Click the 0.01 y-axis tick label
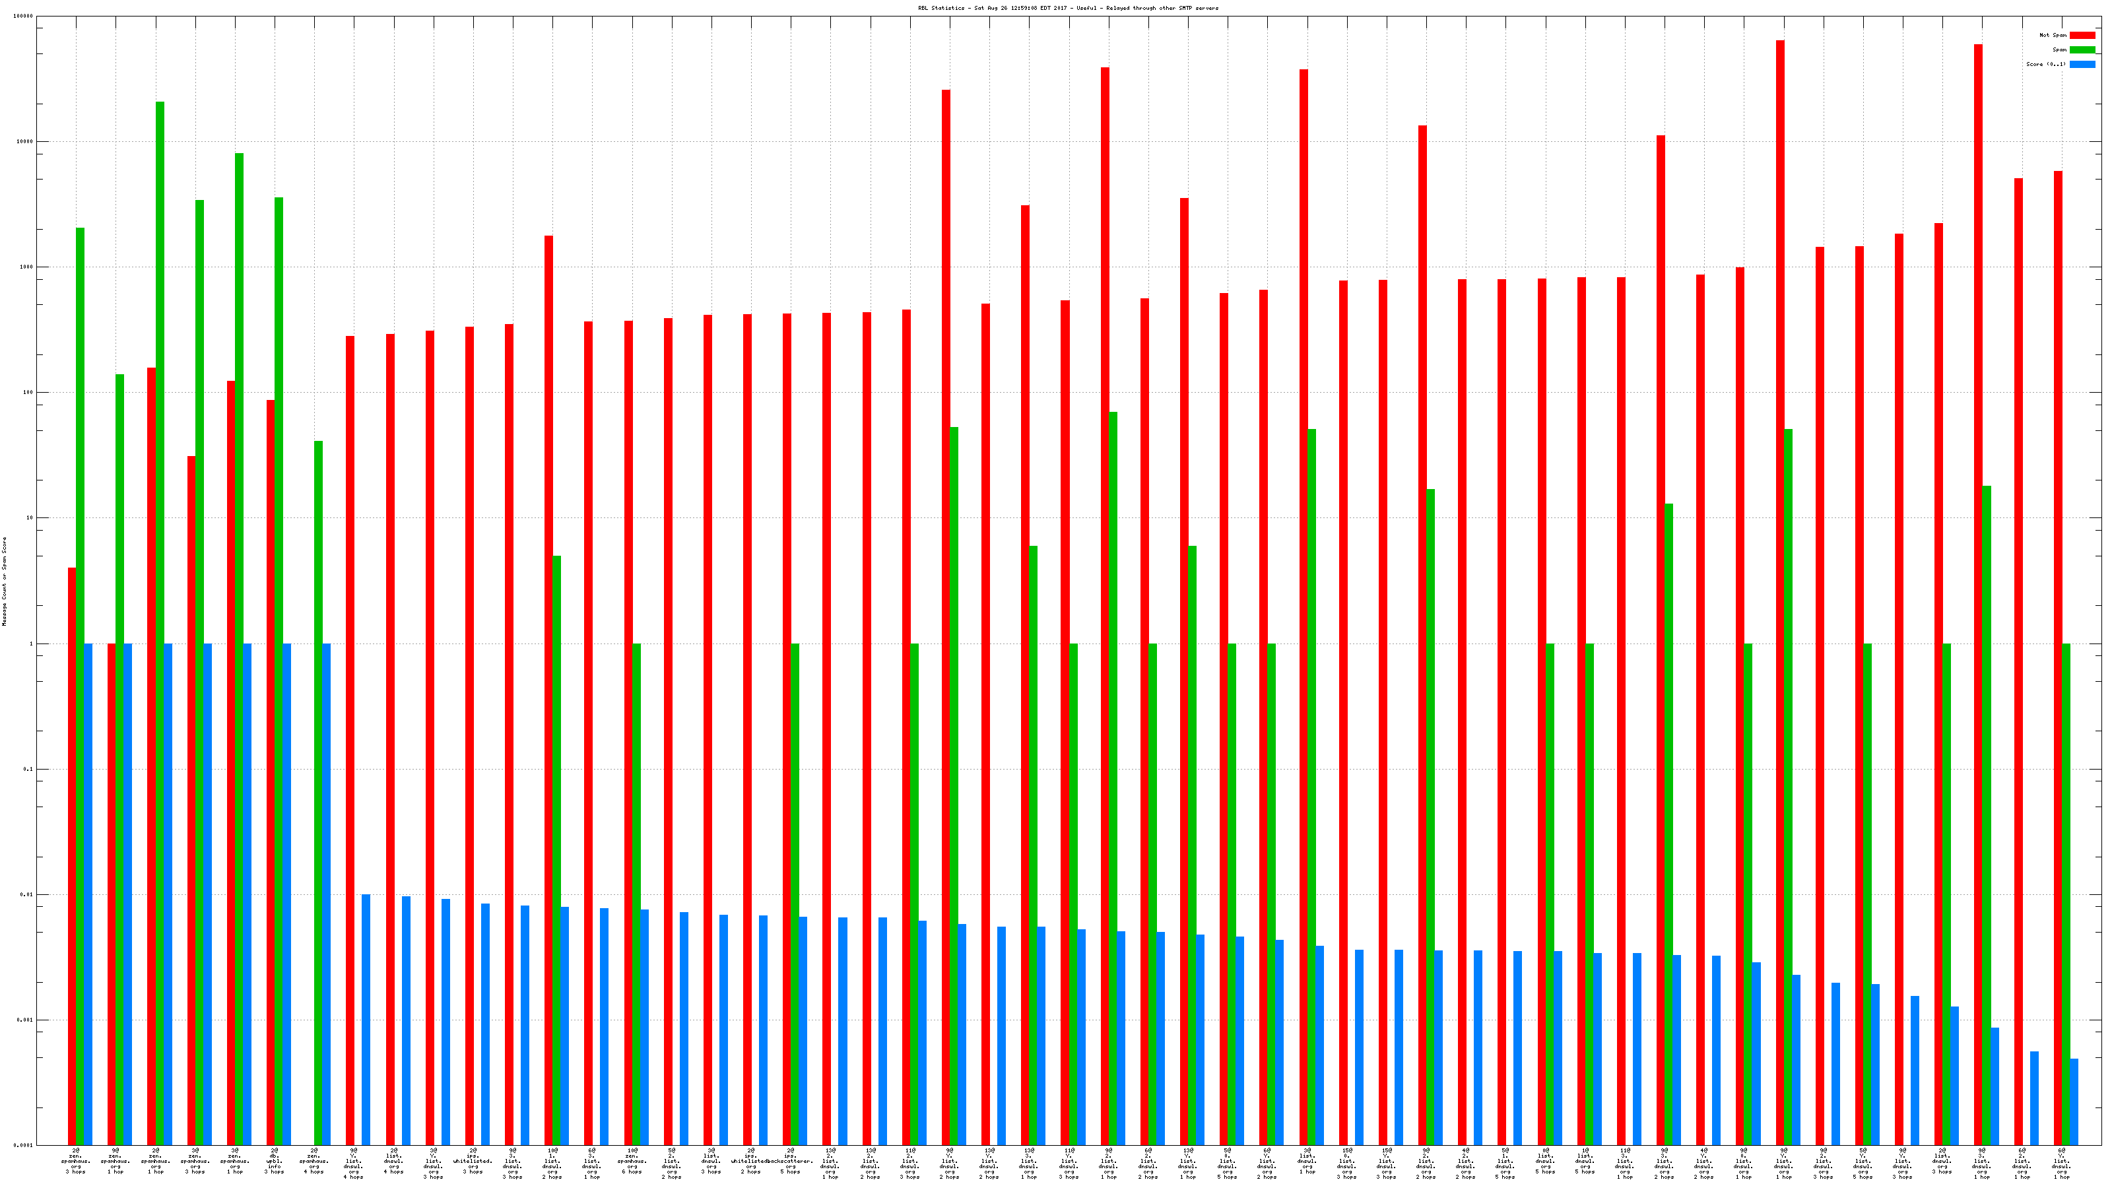This screenshot has height=1188, width=2112. [26, 894]
